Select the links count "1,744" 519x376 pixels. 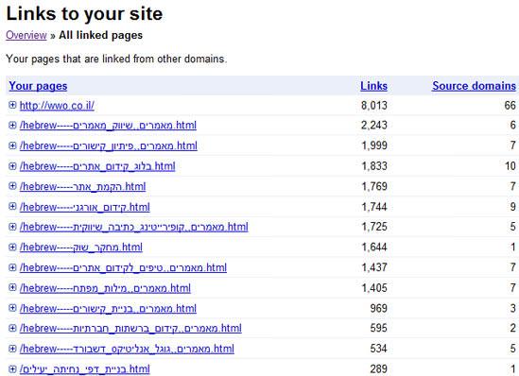pyautogui.click(x=374, y=207)
